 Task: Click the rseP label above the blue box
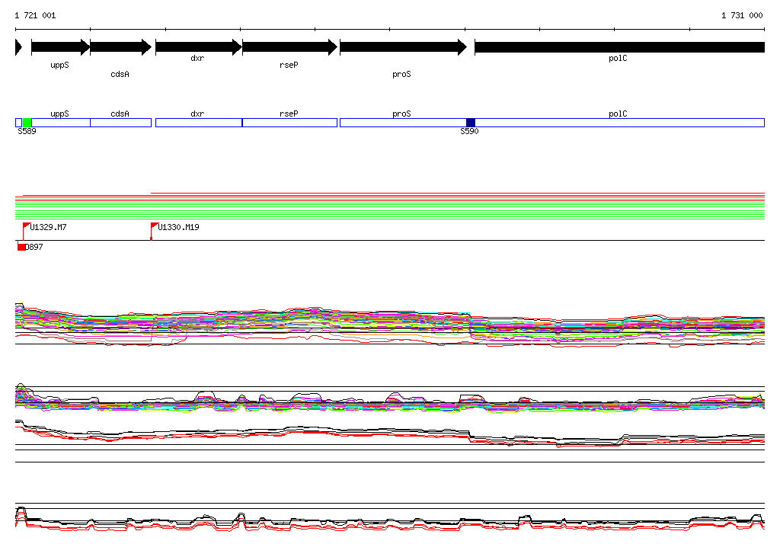click(289, 114)
